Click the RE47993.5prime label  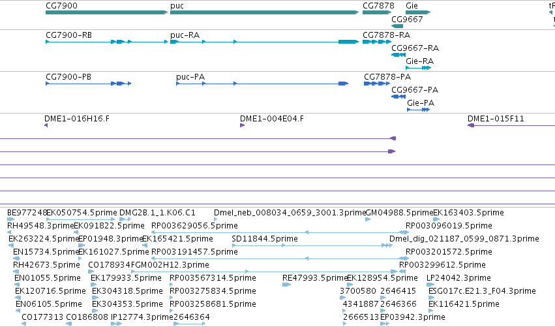(x=314, y=278)
